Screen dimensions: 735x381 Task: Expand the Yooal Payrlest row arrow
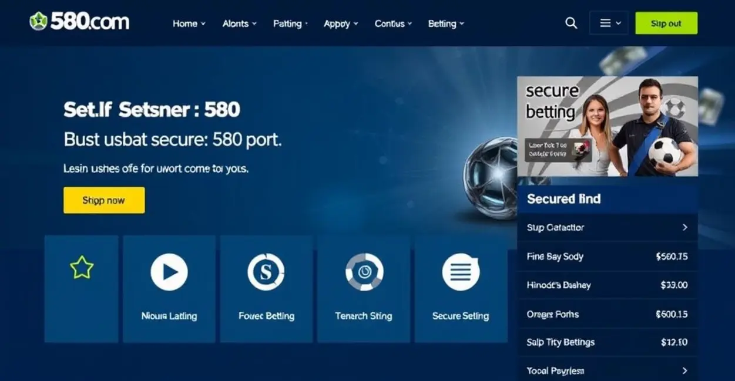[x=684, y=370]
